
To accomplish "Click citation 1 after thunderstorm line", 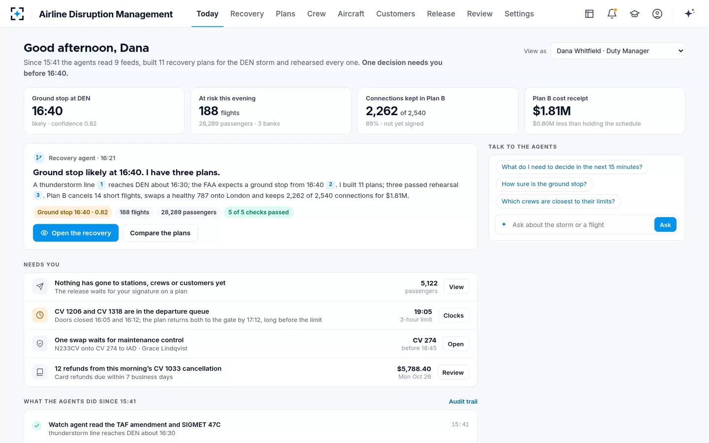I will point(101,185).
